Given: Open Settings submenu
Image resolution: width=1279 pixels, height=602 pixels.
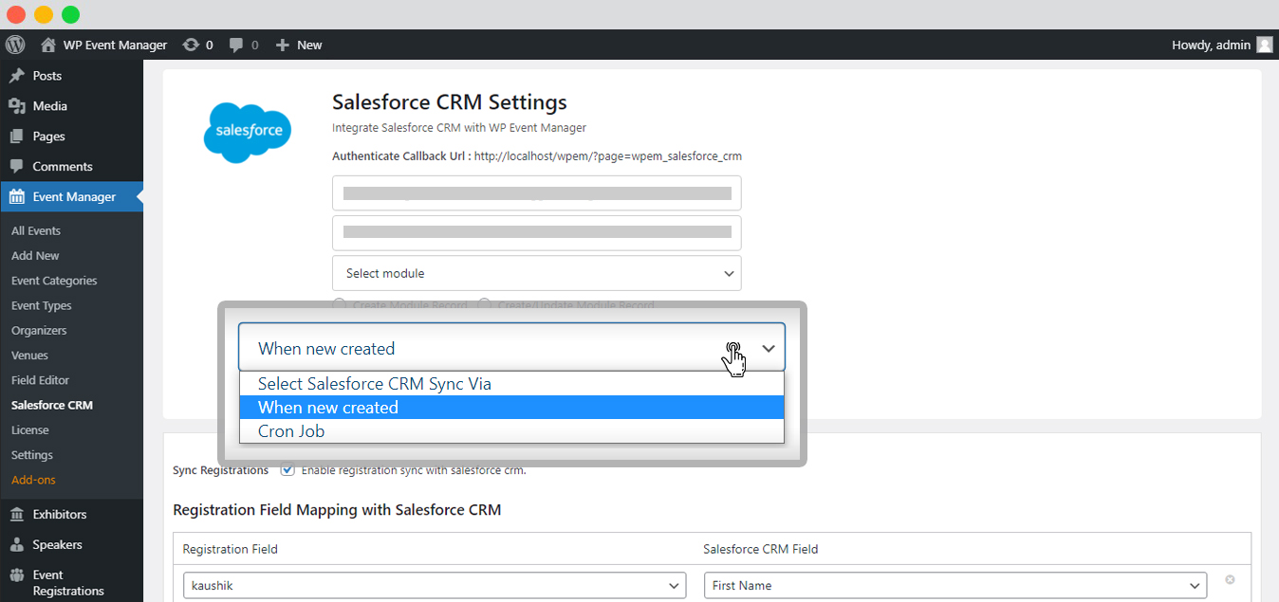Looking at the screenshot, I should [32, 455].
